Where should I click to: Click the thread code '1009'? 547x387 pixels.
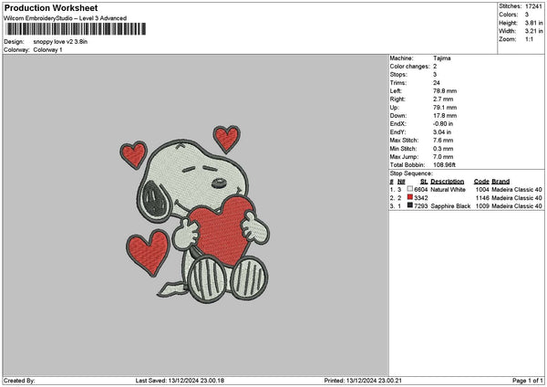pos(482,206)
